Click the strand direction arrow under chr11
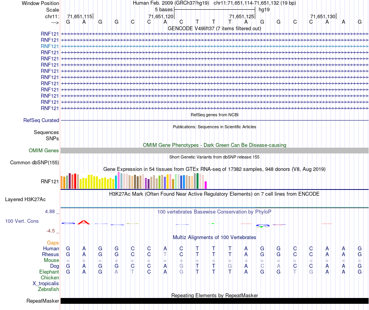The image size is (369, 310). point(54,22)
